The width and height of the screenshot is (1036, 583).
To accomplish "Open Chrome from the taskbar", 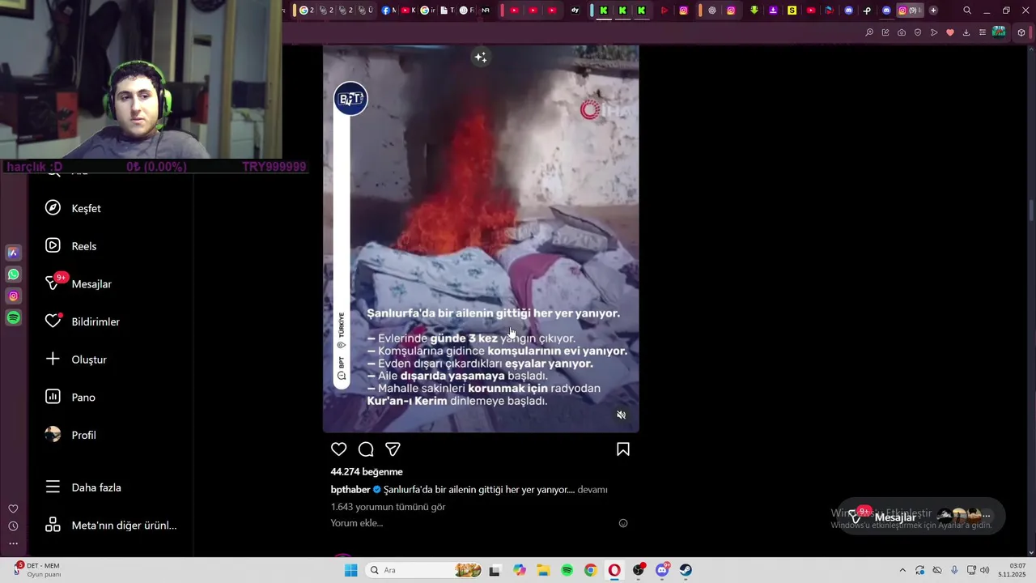I will 590,570.
